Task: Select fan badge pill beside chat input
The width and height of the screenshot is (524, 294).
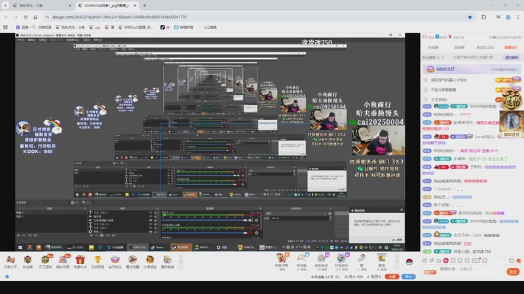Action: coord(430,272)
